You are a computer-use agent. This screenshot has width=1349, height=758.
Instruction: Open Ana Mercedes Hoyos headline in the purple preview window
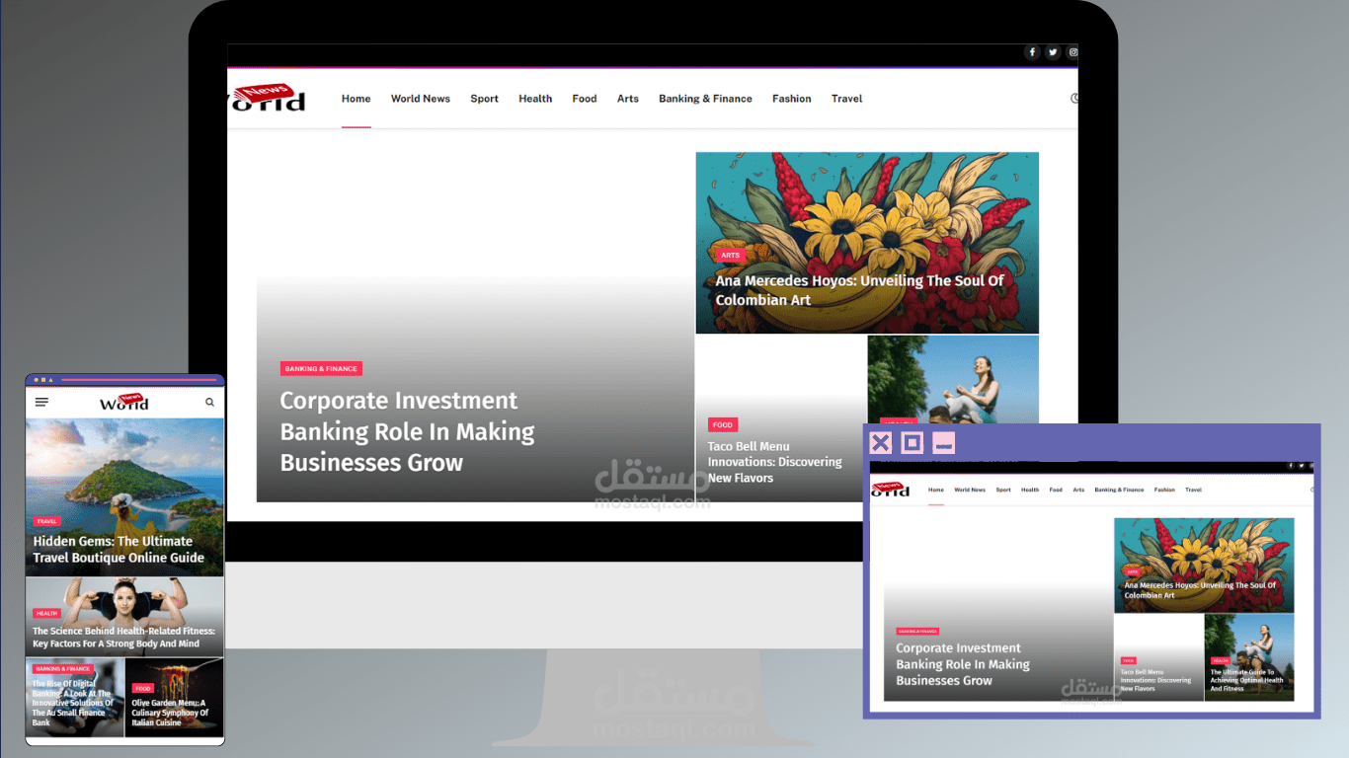tap(1200, 590)
